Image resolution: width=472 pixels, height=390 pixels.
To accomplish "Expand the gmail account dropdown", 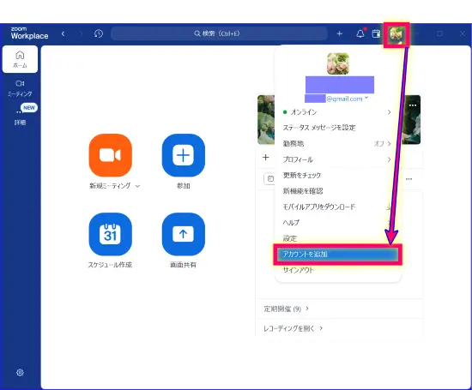I will coord(366,98).
